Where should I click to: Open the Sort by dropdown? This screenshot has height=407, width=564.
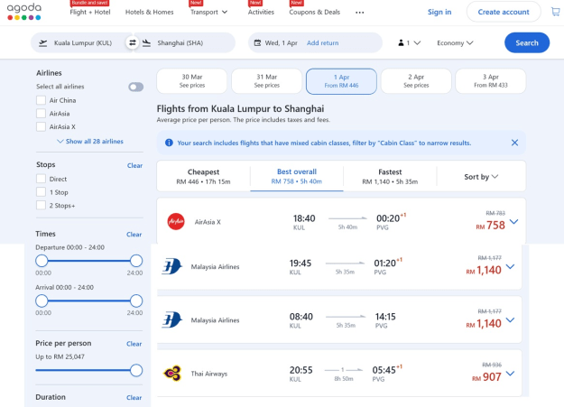click(481, 177)
